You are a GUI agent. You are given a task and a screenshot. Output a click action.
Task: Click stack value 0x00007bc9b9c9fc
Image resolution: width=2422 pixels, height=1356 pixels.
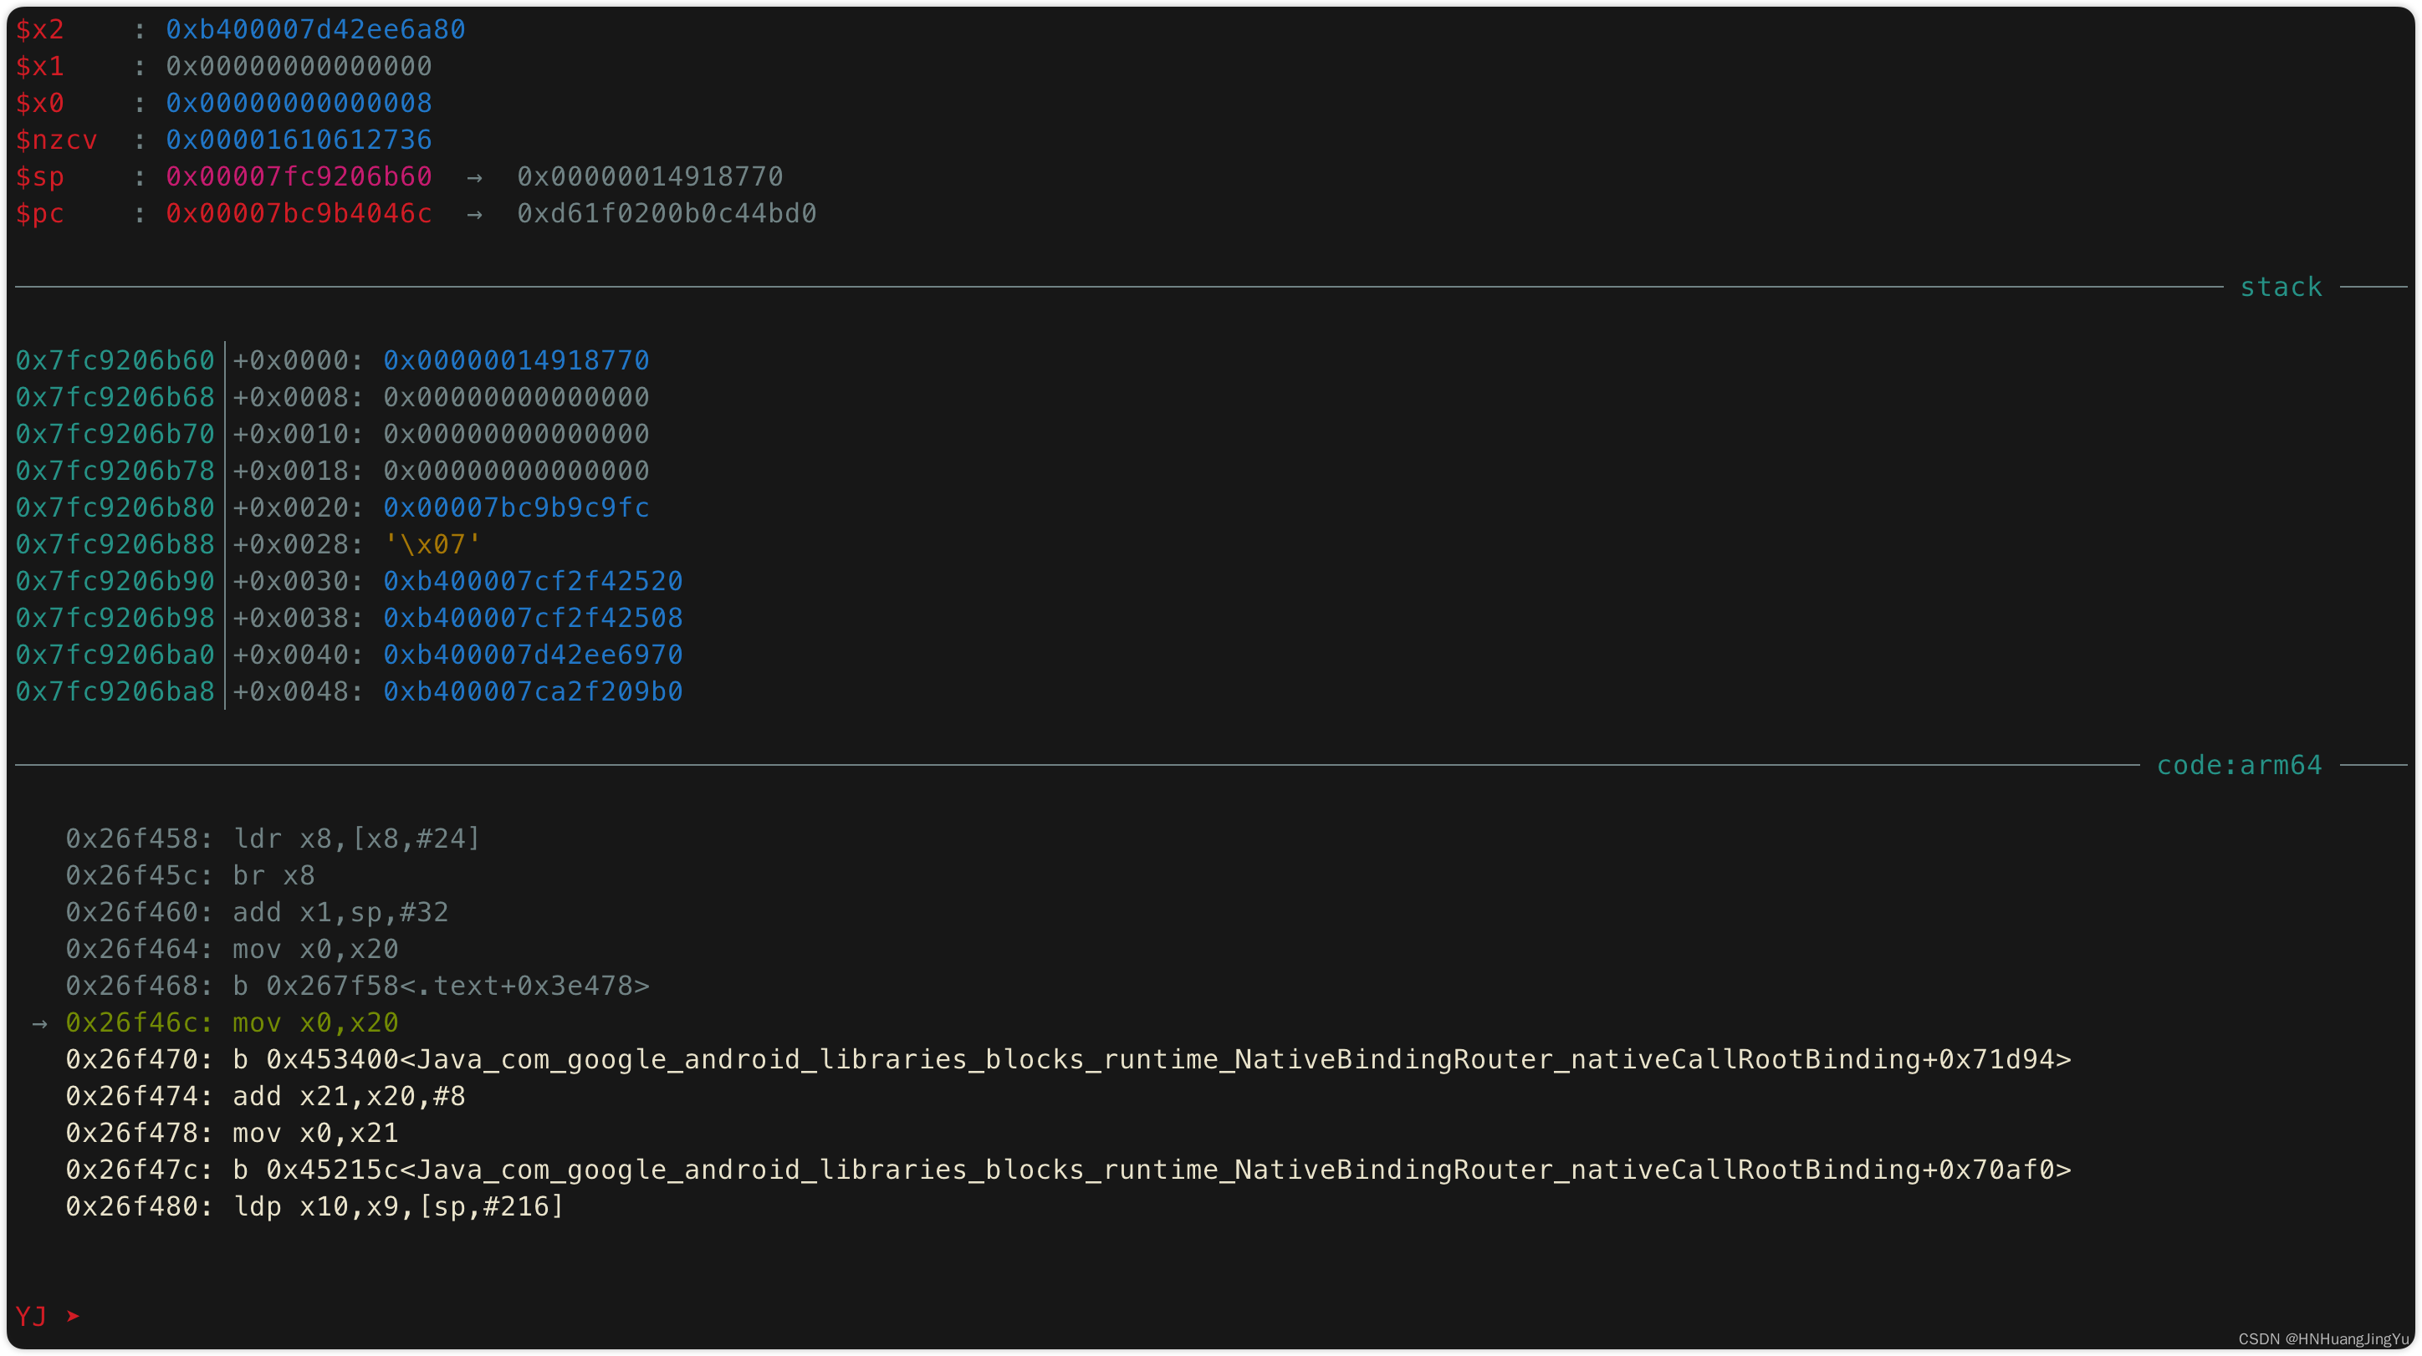[515, 507]
